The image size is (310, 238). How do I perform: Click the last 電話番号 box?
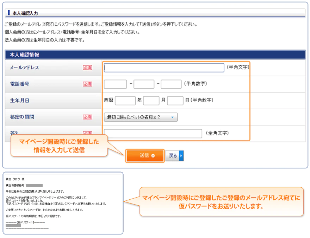[171, 84]
